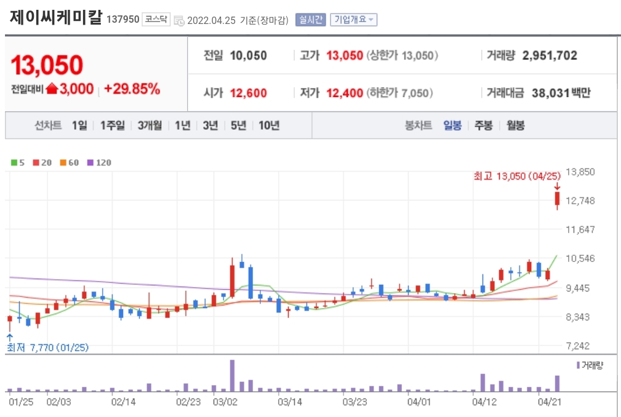
Task: Click the 거래량 value 2,951,702
Action: [x=550, y=55]
